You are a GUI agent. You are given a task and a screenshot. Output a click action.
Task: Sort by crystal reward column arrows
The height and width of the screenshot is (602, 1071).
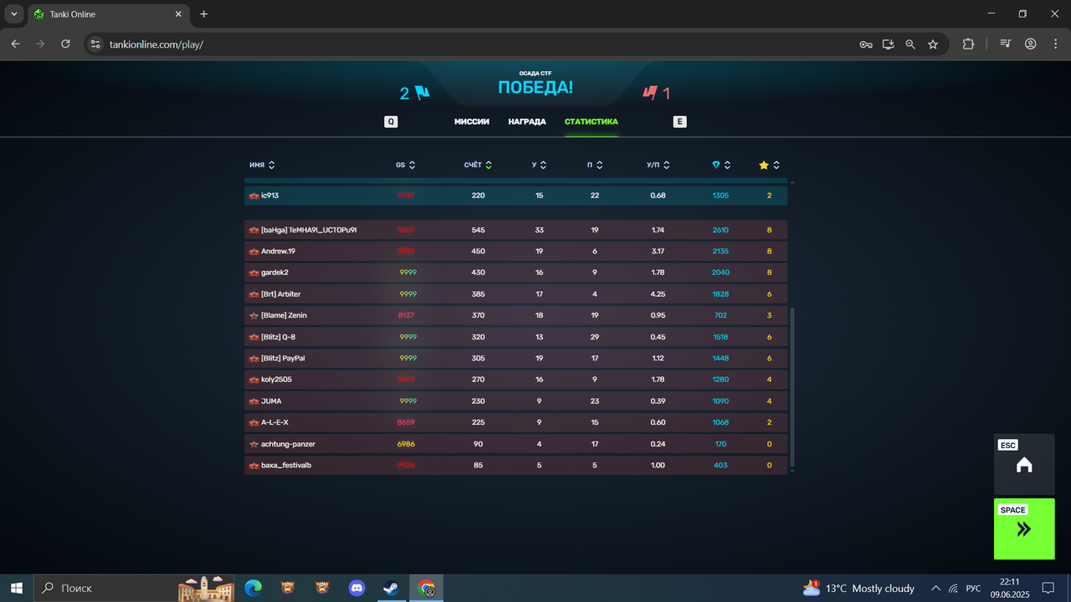point(728,166)
